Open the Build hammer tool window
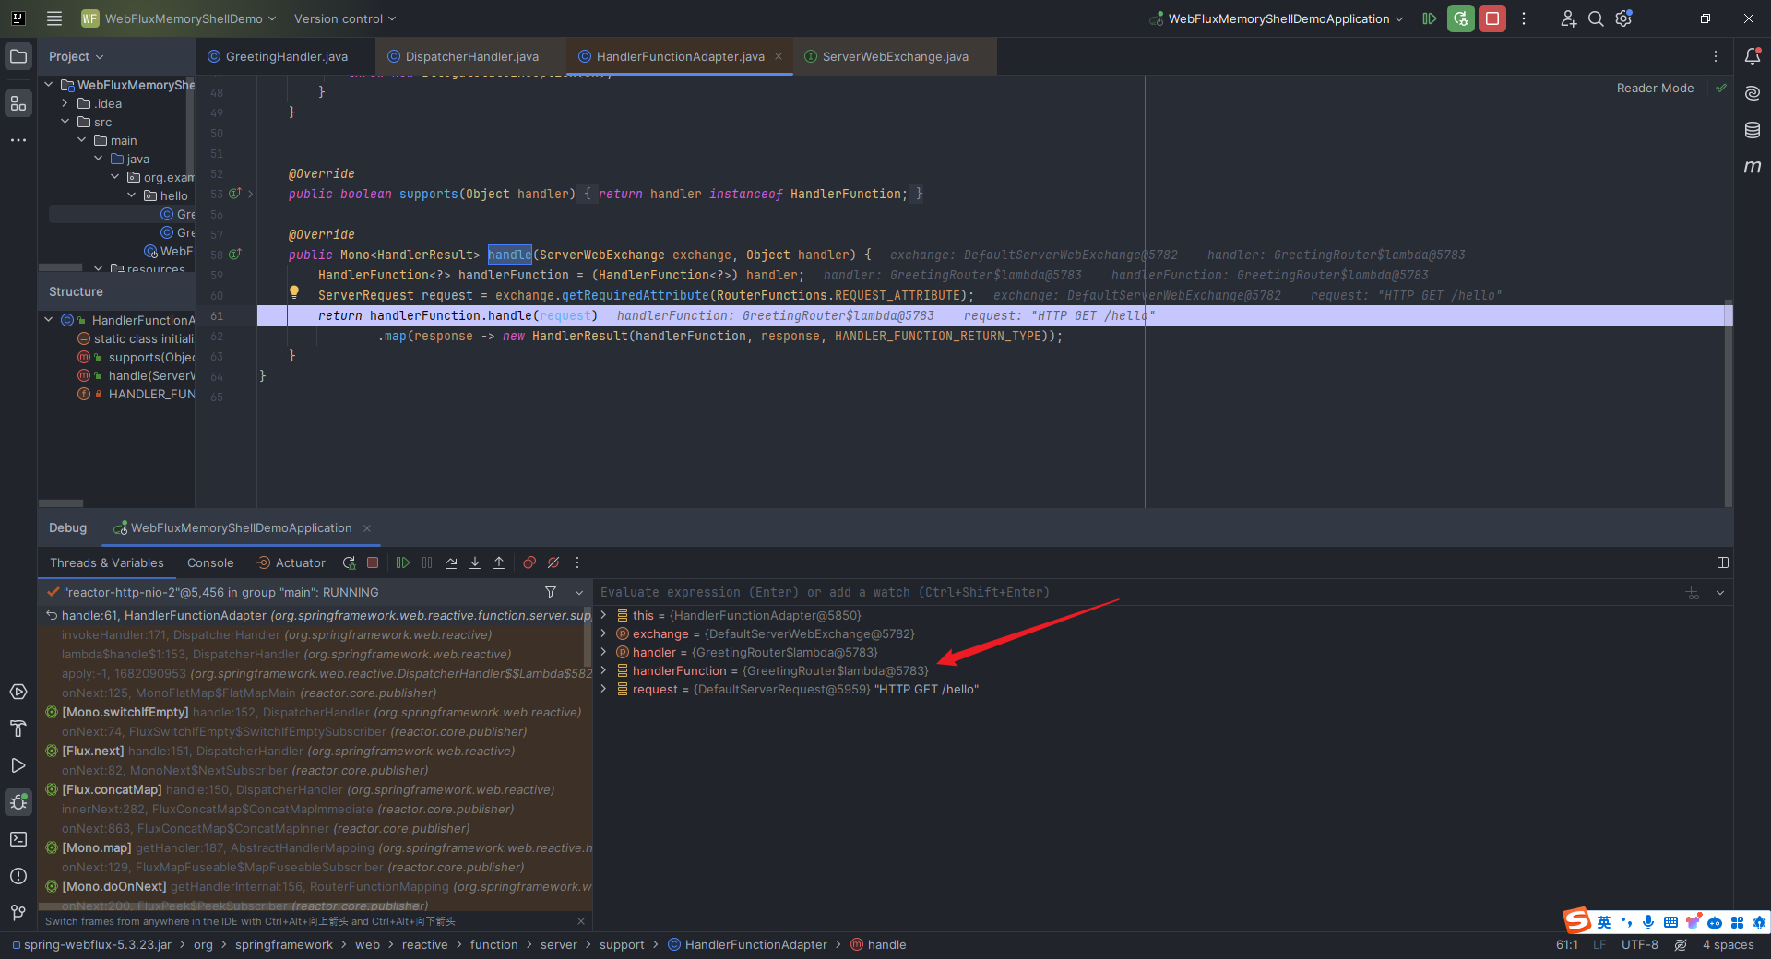 18,728
